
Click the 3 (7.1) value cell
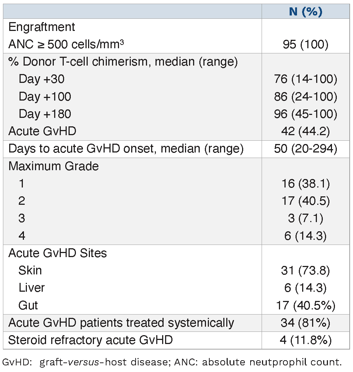pyautogui.click(x=305, y=218)
